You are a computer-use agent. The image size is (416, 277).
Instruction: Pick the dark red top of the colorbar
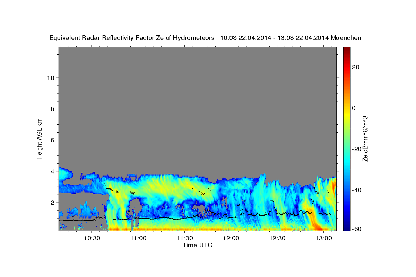(346, 49)
